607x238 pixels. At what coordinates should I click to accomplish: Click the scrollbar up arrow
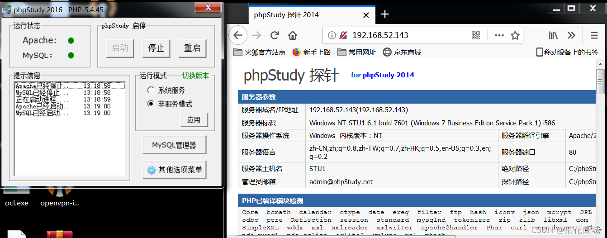tap(601, 64)
